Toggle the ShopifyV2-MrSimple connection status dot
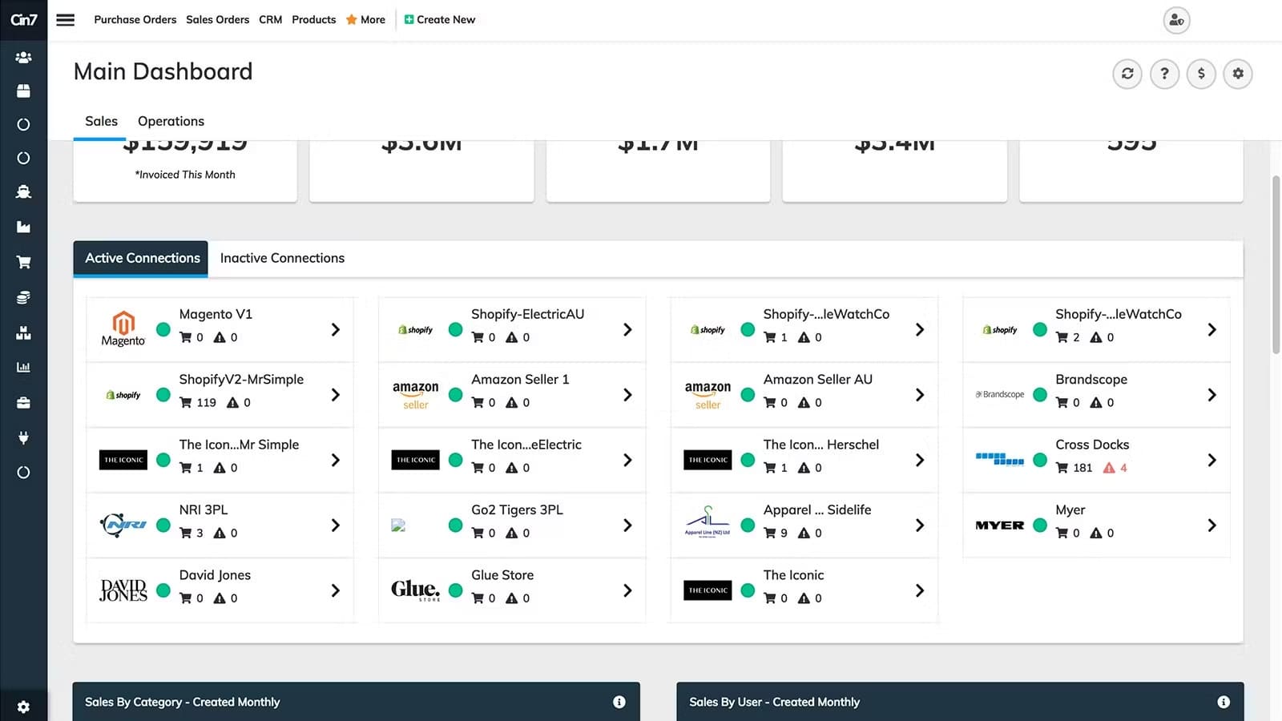1282x721 pixels. tap(163, 394)
